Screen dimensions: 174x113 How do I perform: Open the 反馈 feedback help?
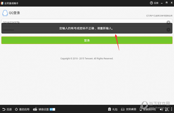click(x=154, y=3)
